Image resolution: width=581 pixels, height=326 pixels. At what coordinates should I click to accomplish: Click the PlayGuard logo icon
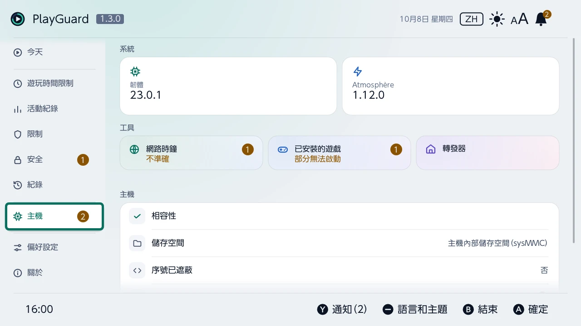(18, 19)
